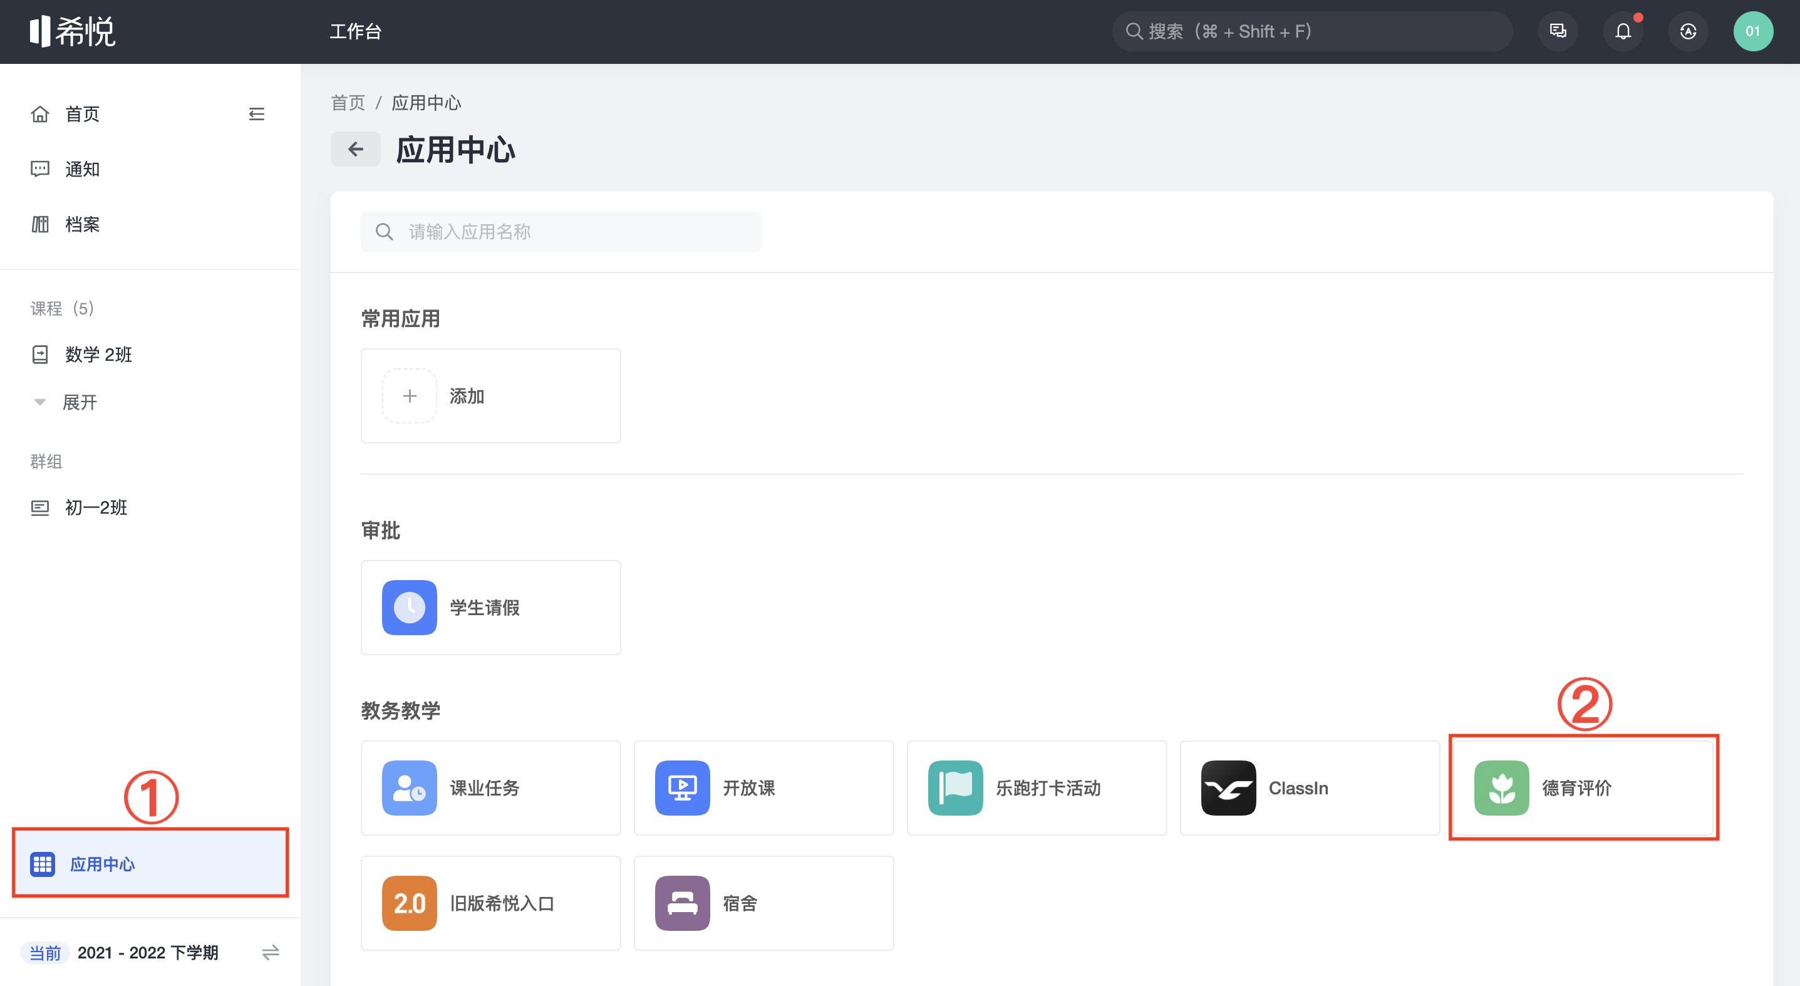Open the 开放课 app
Image resolution: width=1800 pixels, height=986 pixels.
click(763, 788)
